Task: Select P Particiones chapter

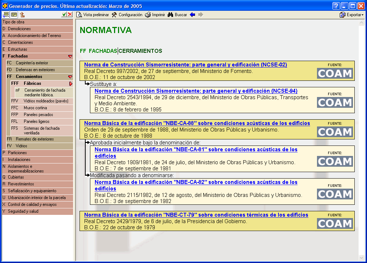Action: pos(37,153)
